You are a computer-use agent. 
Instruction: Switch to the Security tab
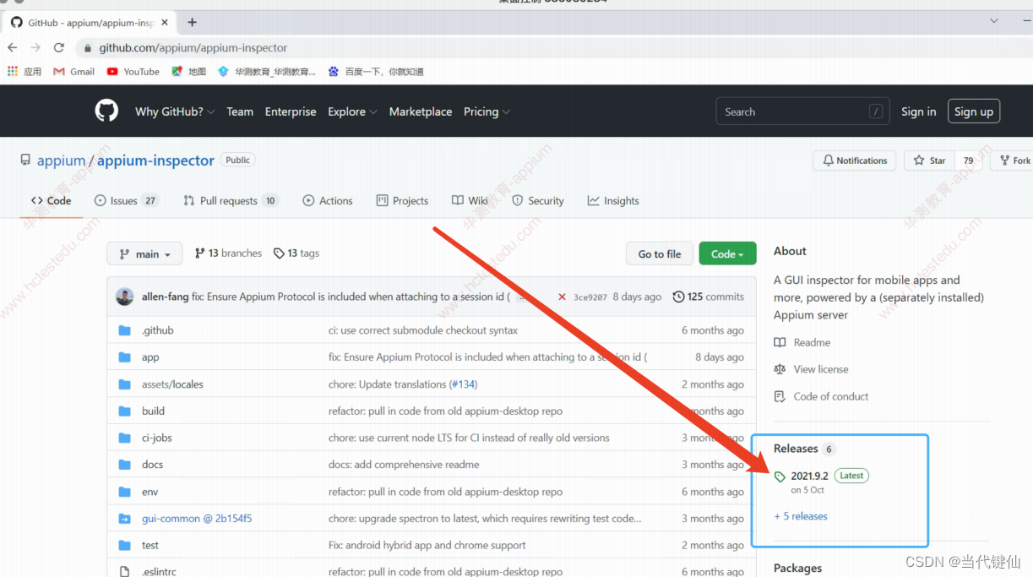click(538, 201)
